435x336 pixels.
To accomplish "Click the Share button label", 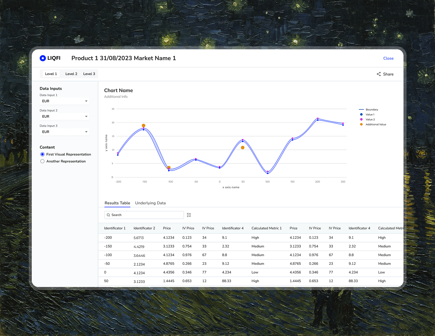I will 388,74.
